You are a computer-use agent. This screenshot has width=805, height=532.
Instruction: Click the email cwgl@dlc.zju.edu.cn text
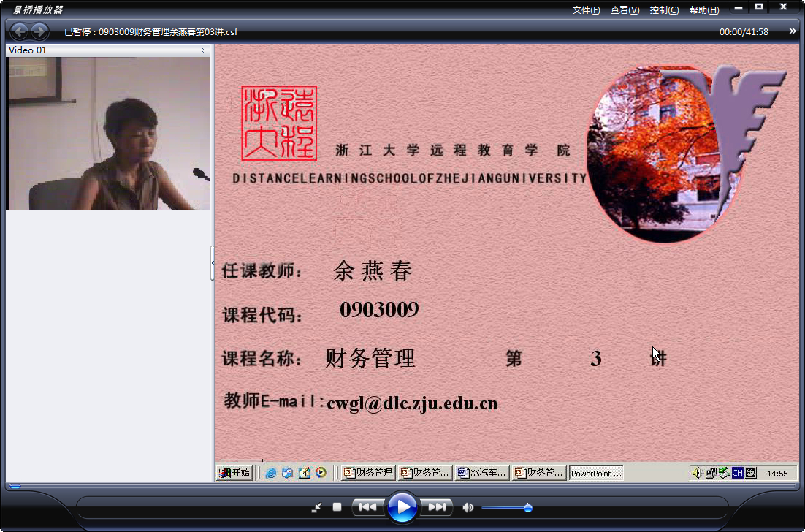coord(412,403)
